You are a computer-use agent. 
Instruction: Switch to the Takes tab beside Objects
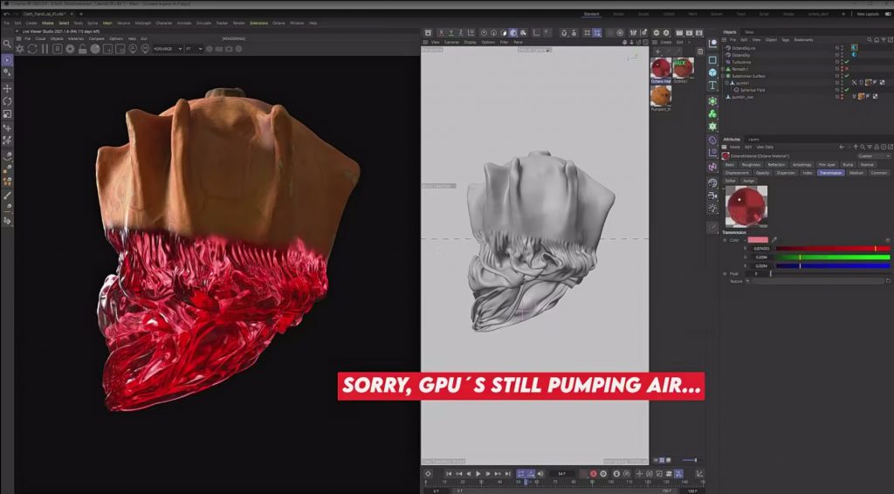748,32
